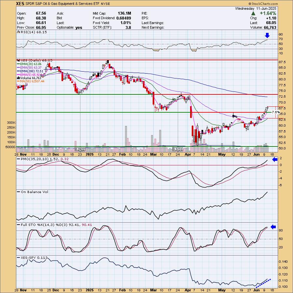The height and width of the screenshot is (293, 293).
Task: Click the P/E label
Action: (x=145, y=13)
